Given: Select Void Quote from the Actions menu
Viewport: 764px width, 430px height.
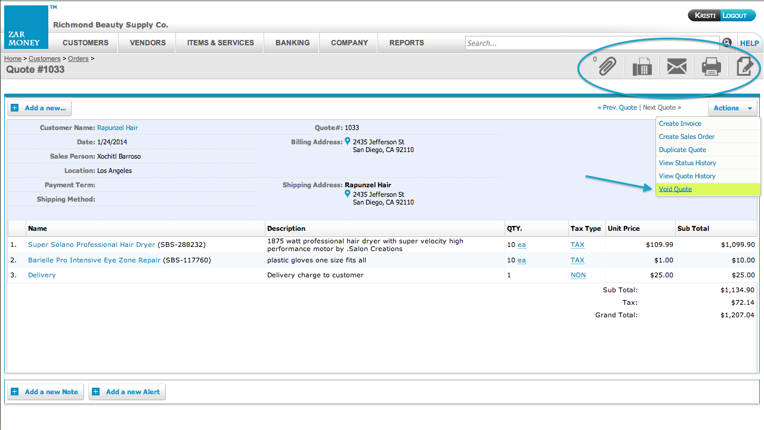Looking at the screenshot, I should (x=675, y=189).
